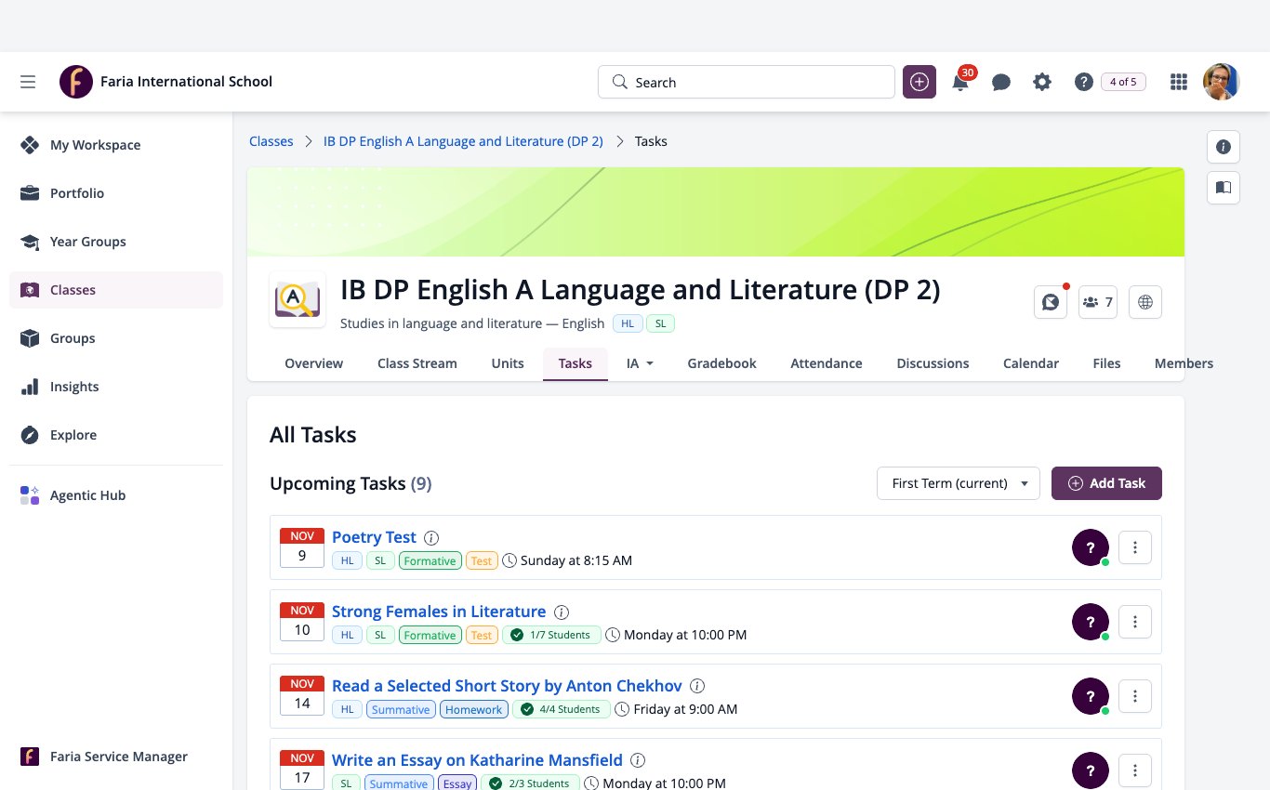
Task: Open the Strong Females in Literature task
Action: [x=439, y=612]
